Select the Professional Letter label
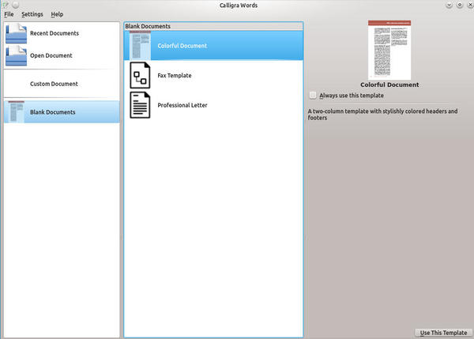Viewport: 474px width, 339px height. coord(182,105)
